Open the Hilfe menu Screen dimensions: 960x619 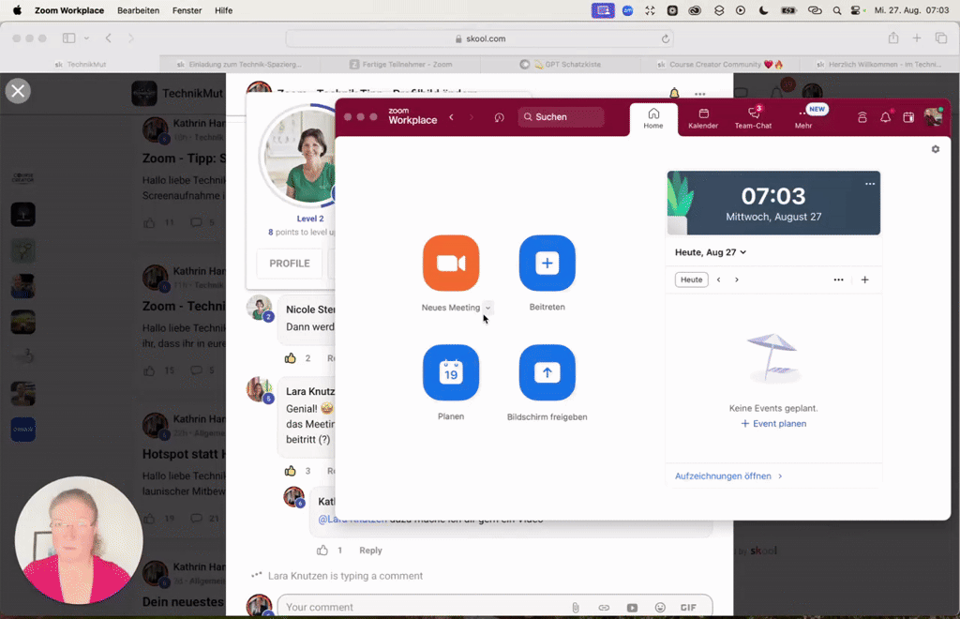(223, 10)
